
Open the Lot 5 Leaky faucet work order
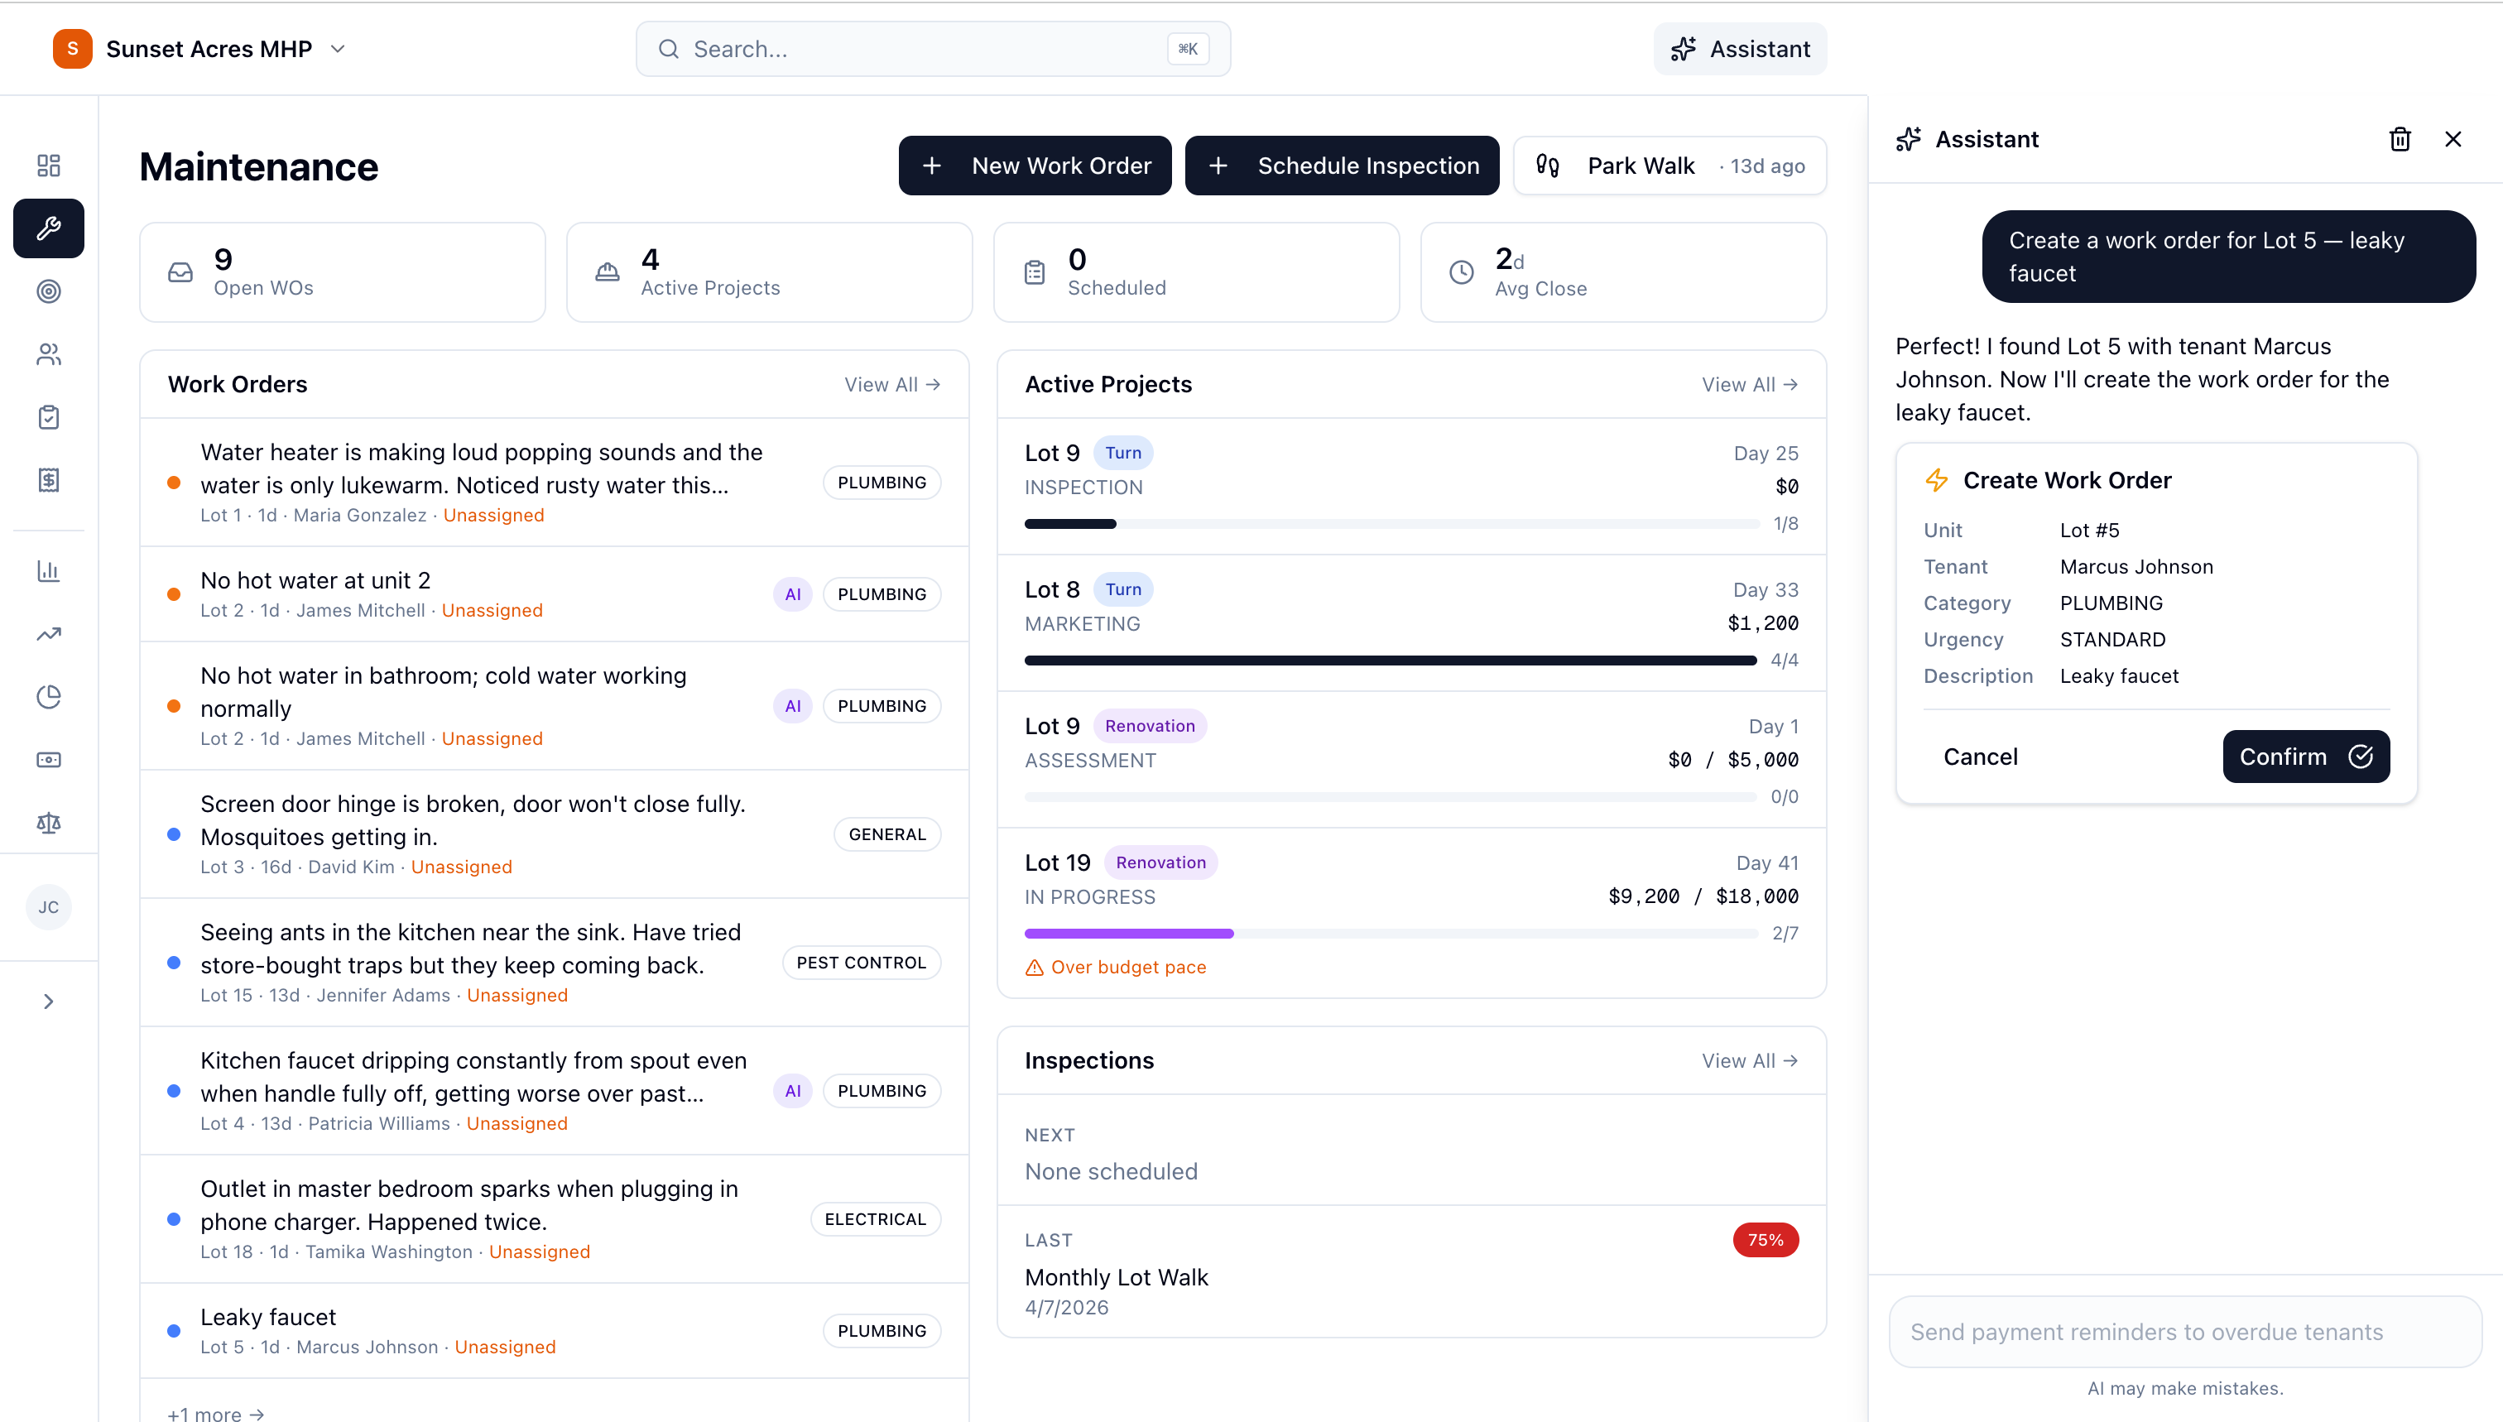click(x=555, y=1330)
